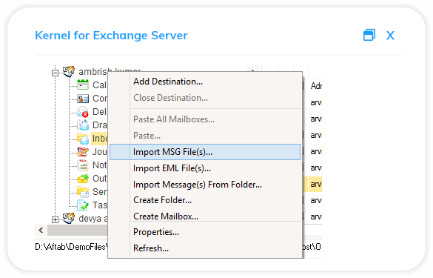Select the Cal tree item label

(100, 85)
